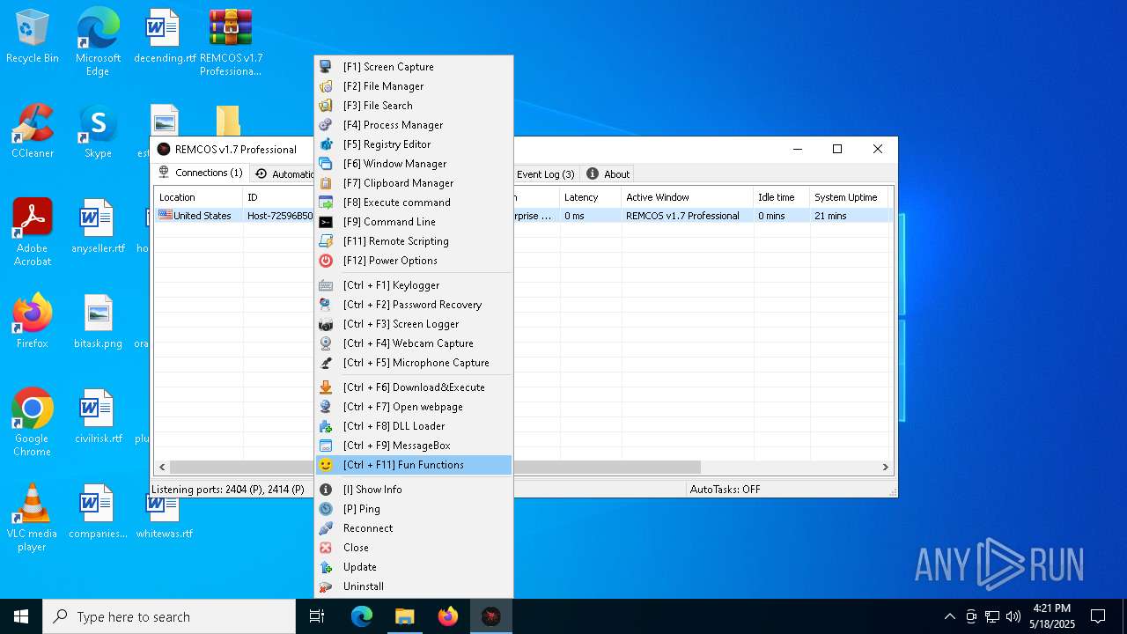Open File Explorer from the taskbar
This screenshot has width=1127, height=634.
click(x=404, y=616)
